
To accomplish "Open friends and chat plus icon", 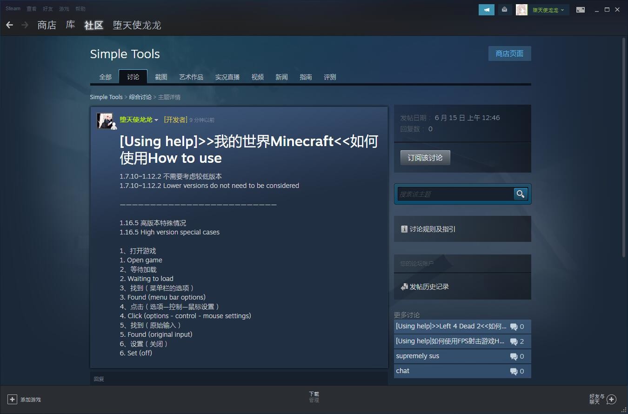I will click(612, 399).
